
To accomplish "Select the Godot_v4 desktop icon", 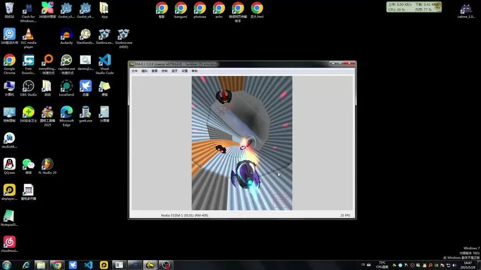I will click(x=85, y=10).
